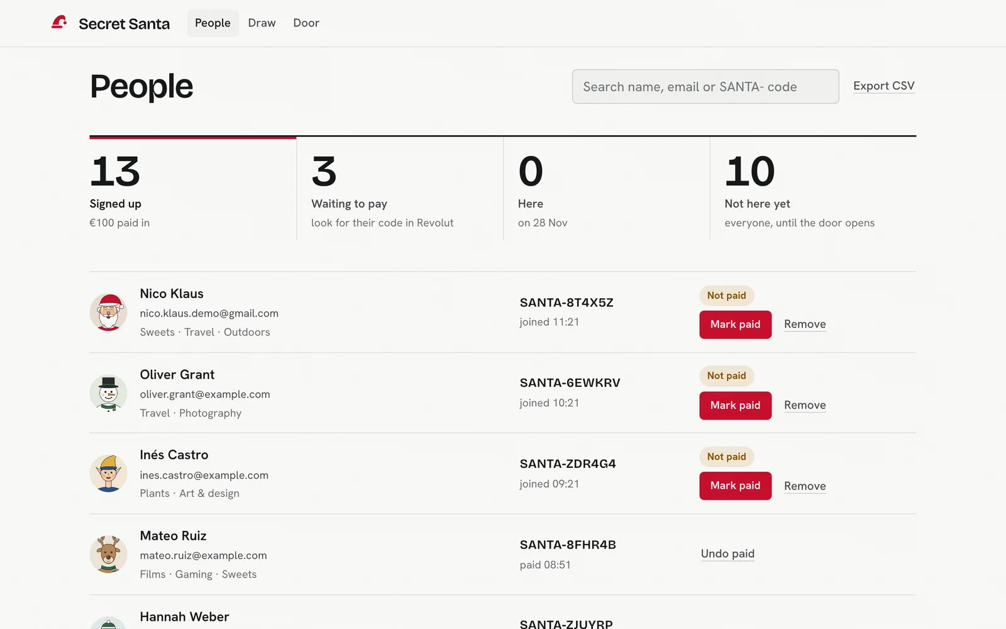Click Nico Klaus's Santa avatar
The image size is (1006, 629).
[x=108, y=312]
